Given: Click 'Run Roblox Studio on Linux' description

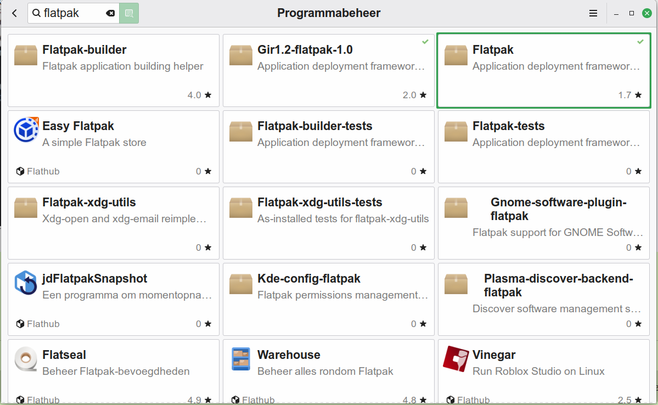Looking at the screenshot, I should (x=538, y=372).
